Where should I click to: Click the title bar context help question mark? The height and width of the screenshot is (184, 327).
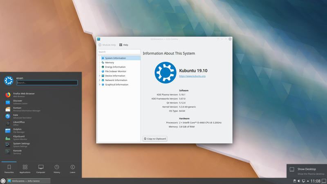pyautogui.click(x=218, y=39)
